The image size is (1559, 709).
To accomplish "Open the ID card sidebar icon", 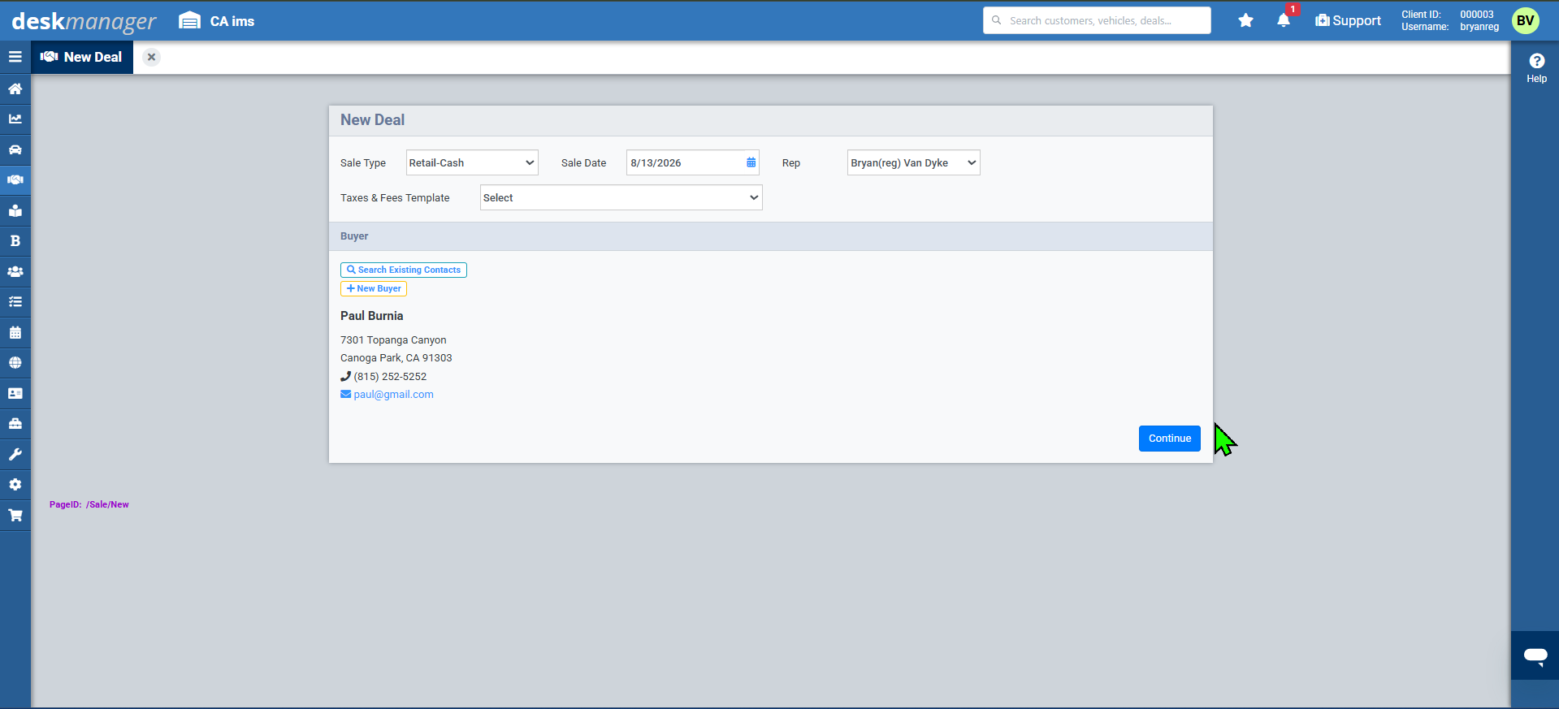I will pos(15,393).
